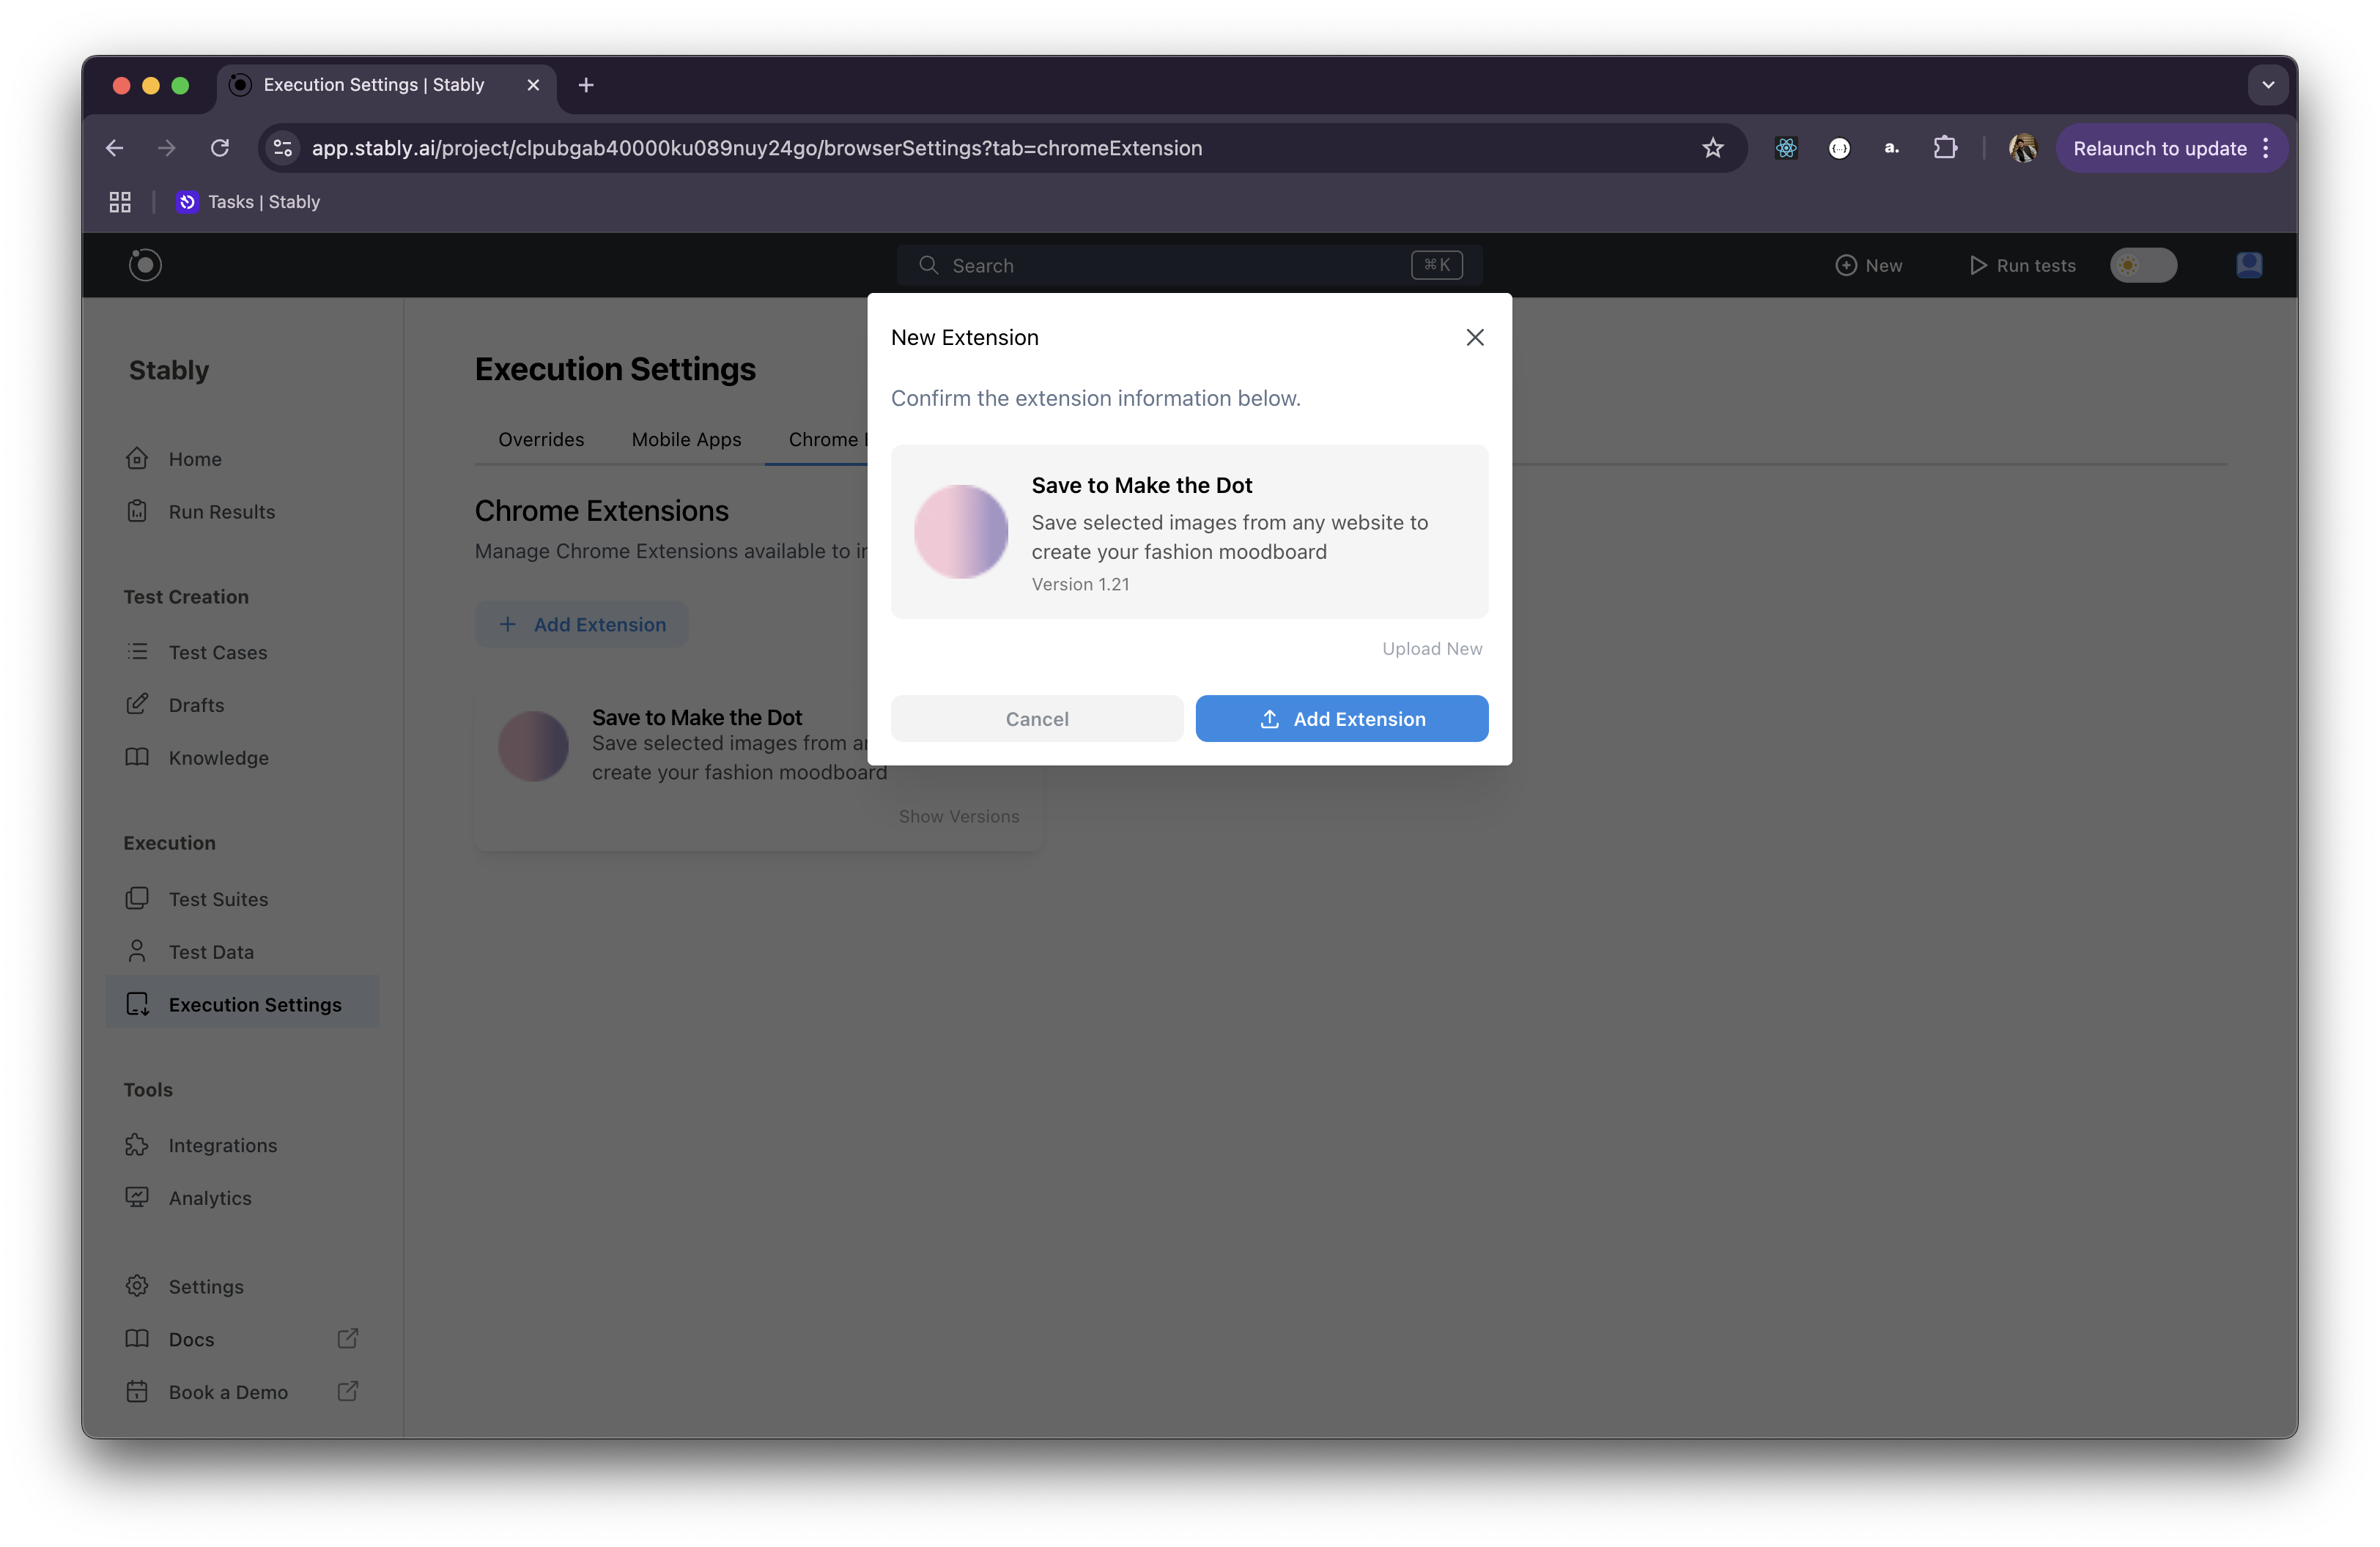Screen dimensions: 2380x1547
Task: Click the 'Save to Make the Dot' title in the dialog
Action: (x=1142, y=486)
